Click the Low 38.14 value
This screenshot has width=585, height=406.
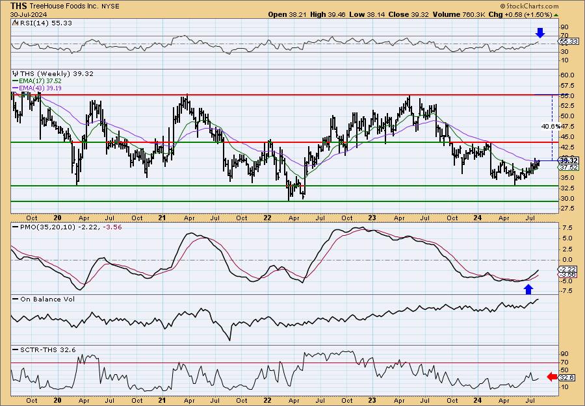pyautogui.click(x=367, y=14)
